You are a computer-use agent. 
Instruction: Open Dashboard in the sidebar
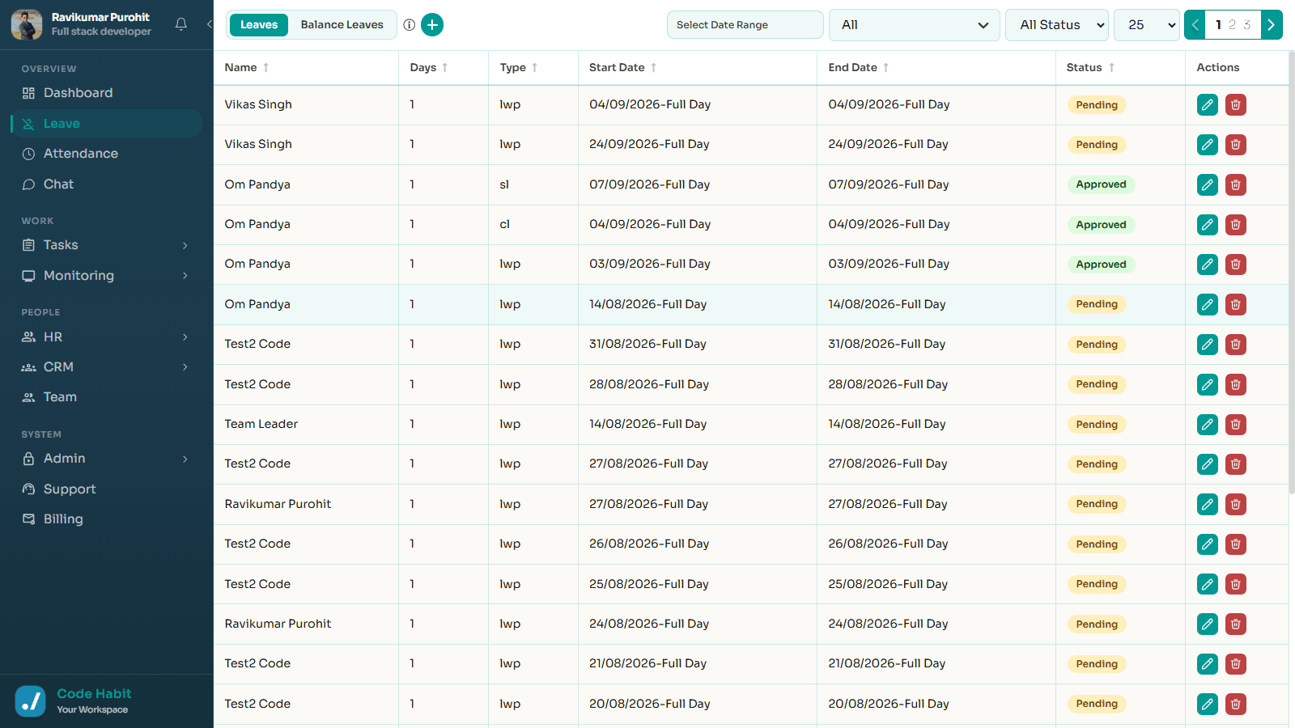[105, 93]
